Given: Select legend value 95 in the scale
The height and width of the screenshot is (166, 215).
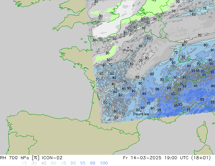Looking at the screenshot, I should pyautogui.click(x=83, y=163).
